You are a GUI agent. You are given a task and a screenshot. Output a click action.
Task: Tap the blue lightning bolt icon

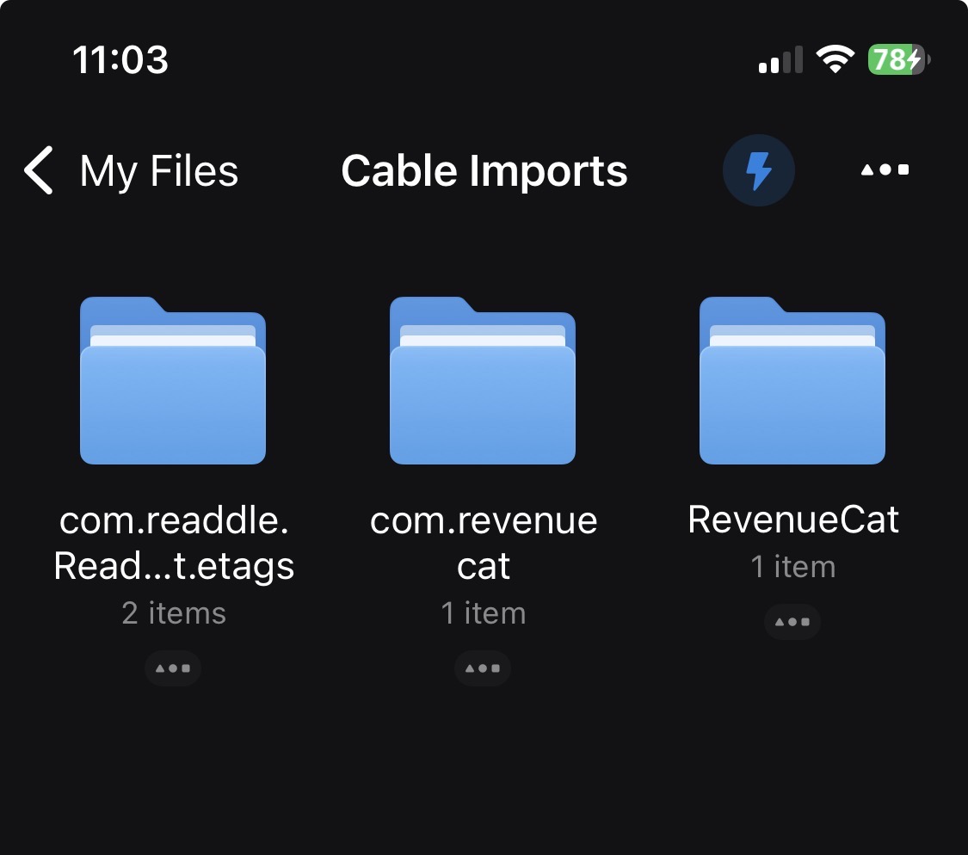(x=758, y=170)
